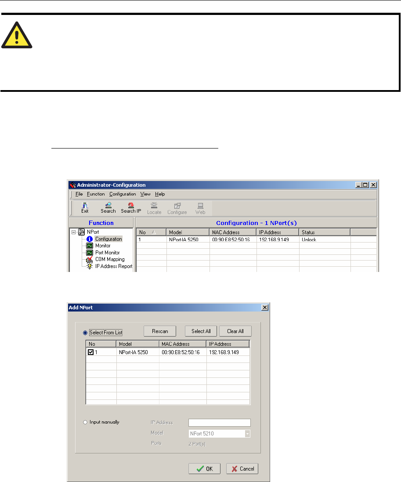
Task: Choose the Input manually radio button
Action: click(85, 422)
